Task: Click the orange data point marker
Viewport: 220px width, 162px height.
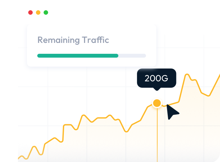Action: tap(157, 103)
